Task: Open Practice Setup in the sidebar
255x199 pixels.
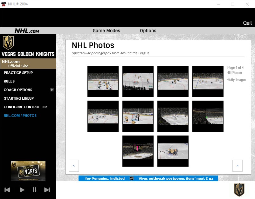Action: tap(18, 73)
